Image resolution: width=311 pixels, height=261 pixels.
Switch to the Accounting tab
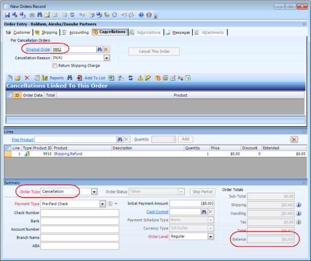[x=76, y=32]
